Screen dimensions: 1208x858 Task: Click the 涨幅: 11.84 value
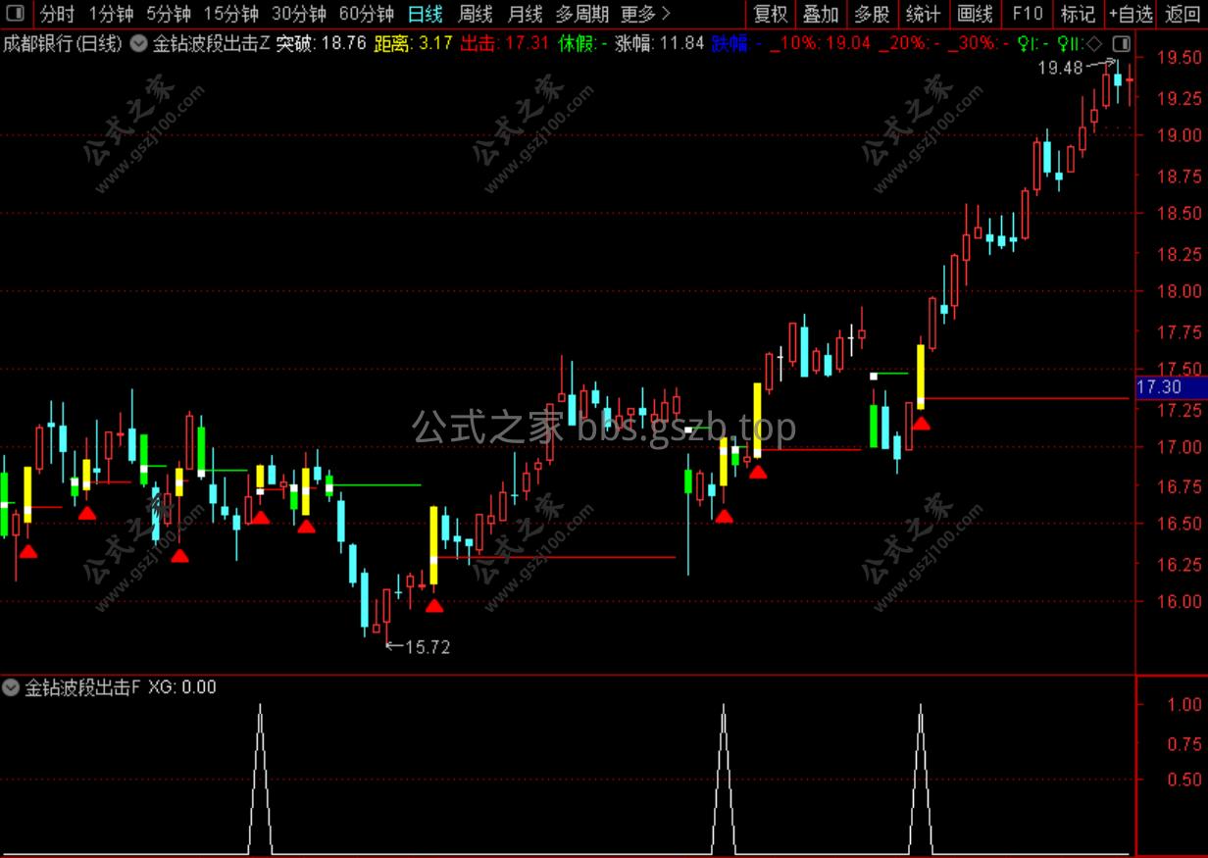coord(660,43)
